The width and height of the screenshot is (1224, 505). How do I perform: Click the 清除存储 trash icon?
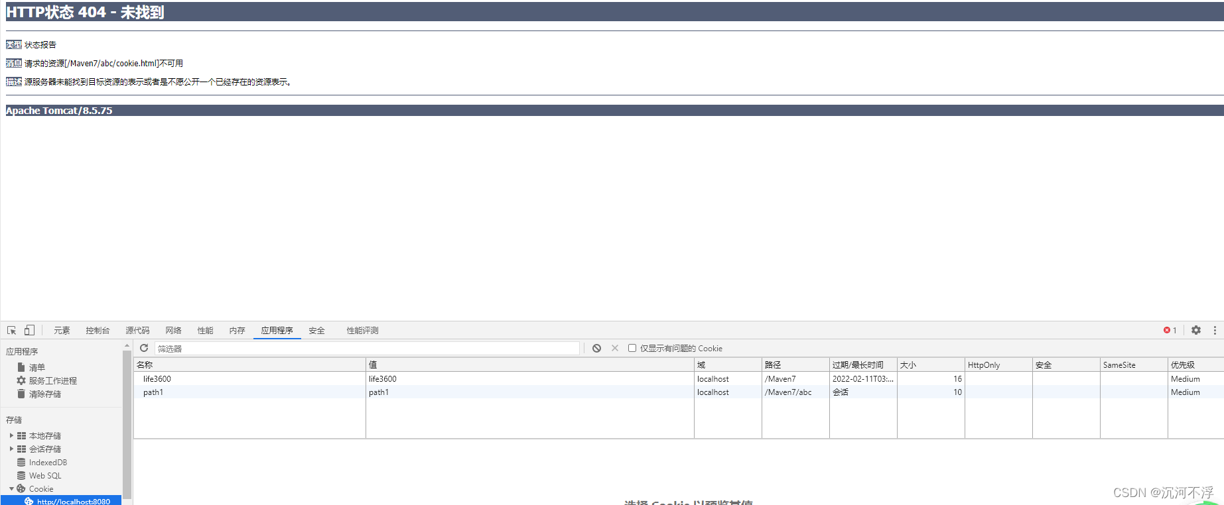(21, 394)
